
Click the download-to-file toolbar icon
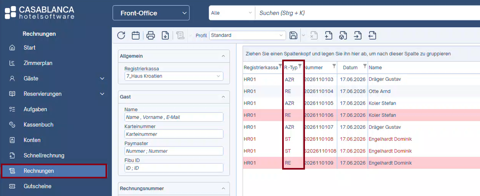(x=165, y=35)
